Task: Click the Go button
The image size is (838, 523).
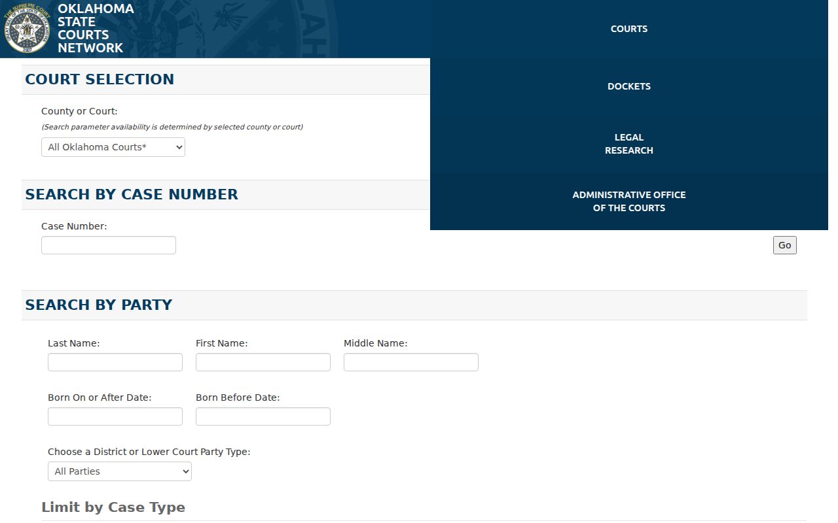Action: 785,245
